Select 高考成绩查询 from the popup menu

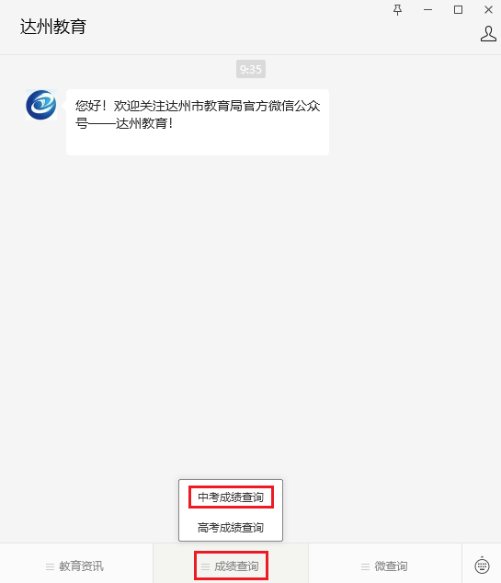(x=231, y=527)
